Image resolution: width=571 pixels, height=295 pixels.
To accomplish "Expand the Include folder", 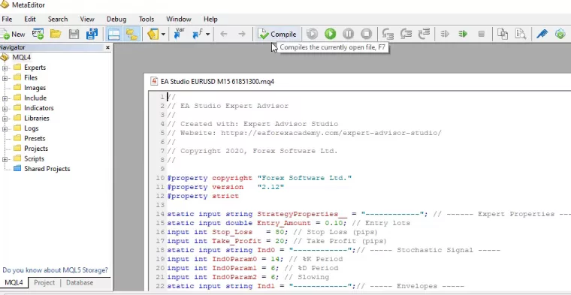I will click(x=5, y=98).
